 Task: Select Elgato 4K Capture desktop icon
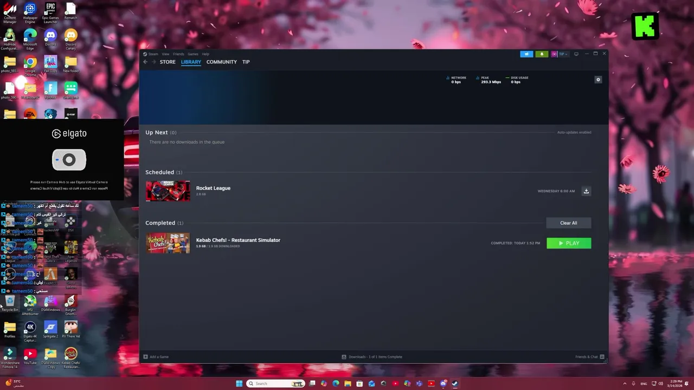[30, 331]
